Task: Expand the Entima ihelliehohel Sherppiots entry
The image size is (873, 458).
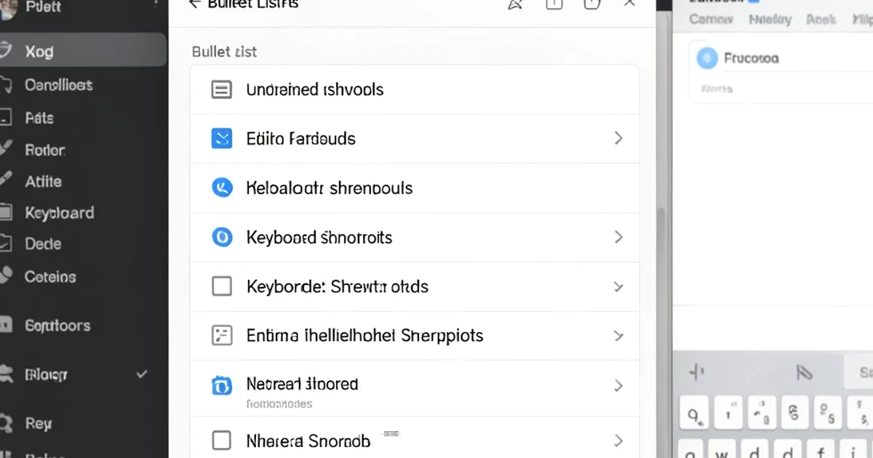Action: pos(619,336)
